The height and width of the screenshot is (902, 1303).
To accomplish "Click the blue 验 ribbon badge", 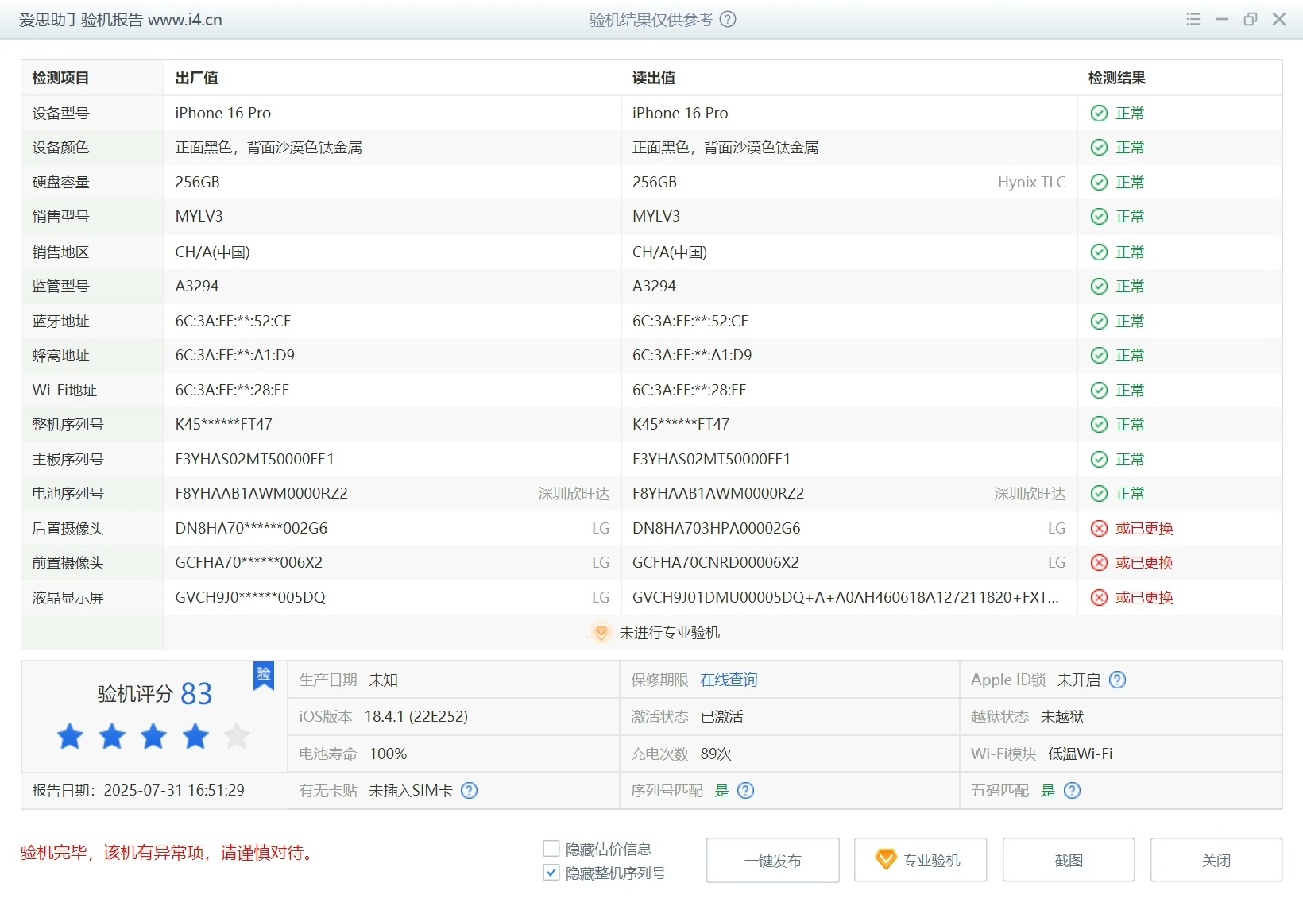I will (264, 676).
